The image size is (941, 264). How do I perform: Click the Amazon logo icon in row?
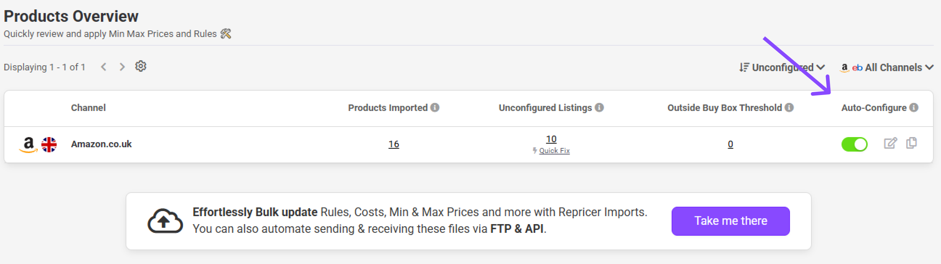pos(28,144)
